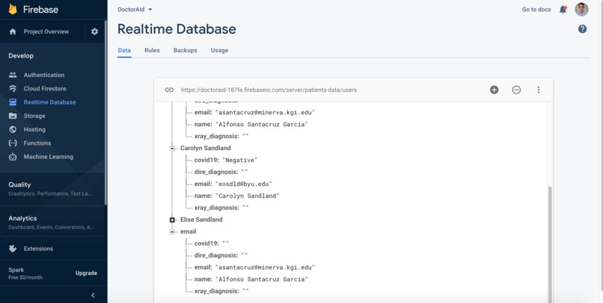
Task: Click Carolyn Sandland's dire_diagnosis field
Action: [x=221, y=172]
